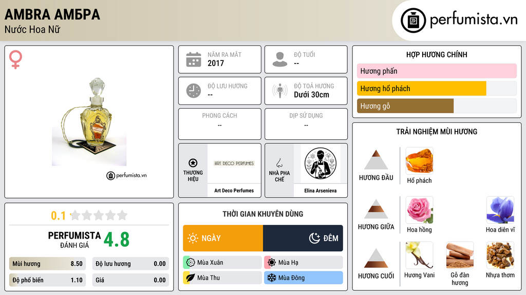Viewport: 526px width, 295px height.
Task: Click the clock icon beside Độ lưu hương
Action: click(x=194, y=91)
